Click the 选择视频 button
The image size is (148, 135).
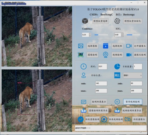[117, 46]
